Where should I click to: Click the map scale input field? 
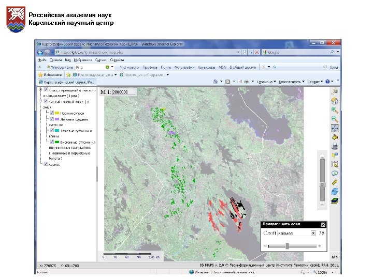(124, 92)
